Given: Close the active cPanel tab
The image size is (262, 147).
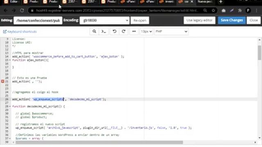Looking at the screenshot, I should pyautogui.click(x=192, y=2).
